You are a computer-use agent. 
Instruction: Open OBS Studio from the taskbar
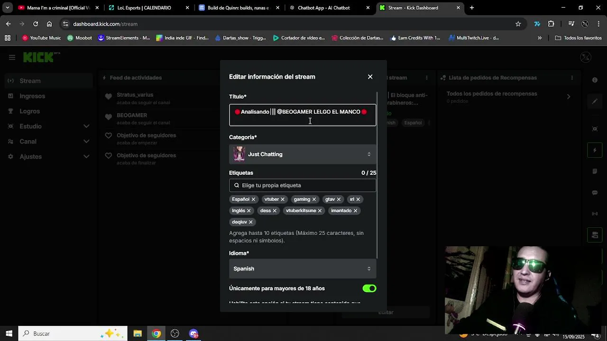pos(175,333)
